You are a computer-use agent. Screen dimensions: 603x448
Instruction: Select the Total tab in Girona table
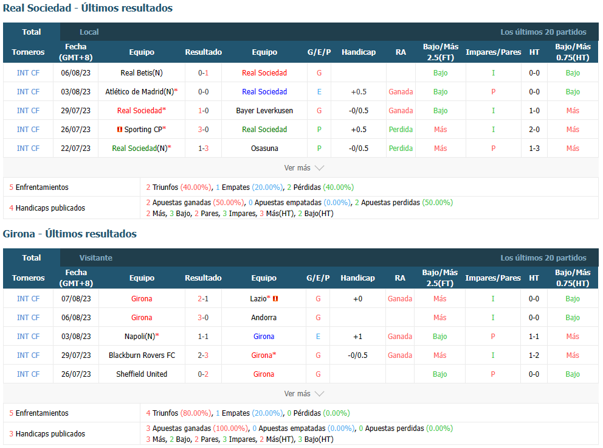point(32,257)
